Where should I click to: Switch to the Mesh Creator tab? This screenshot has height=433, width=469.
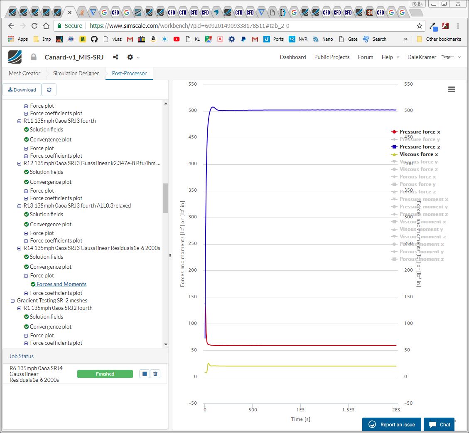pos(25,74)
